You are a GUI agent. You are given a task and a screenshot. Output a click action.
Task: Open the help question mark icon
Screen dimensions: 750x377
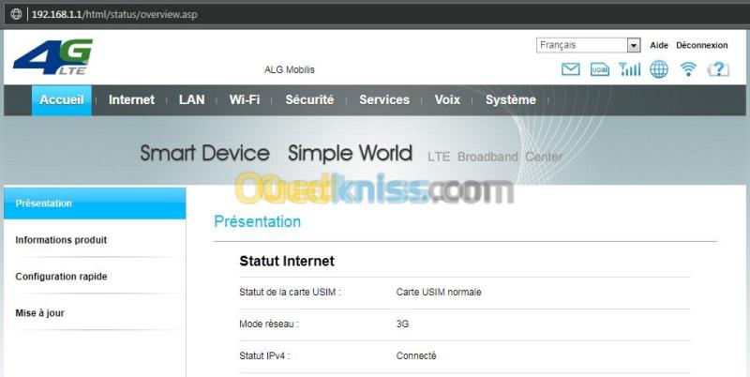718,69
